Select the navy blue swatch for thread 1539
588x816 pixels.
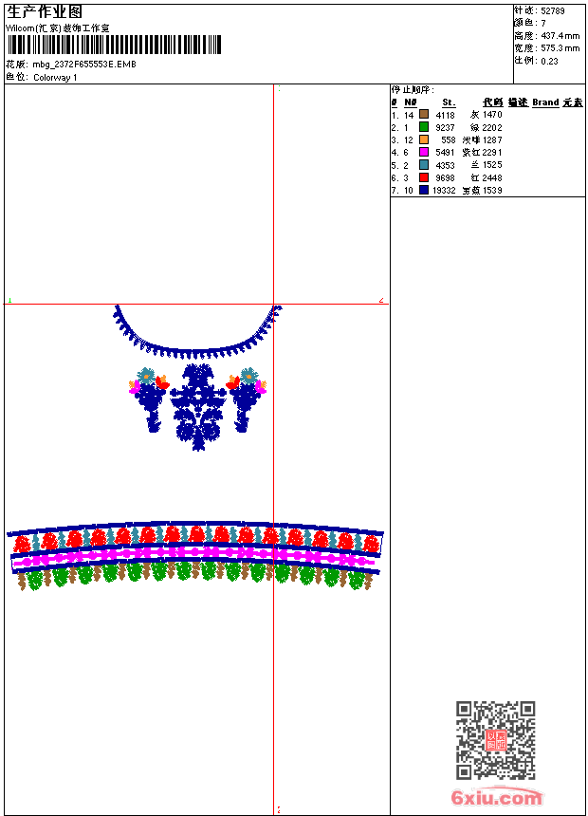(x=424, y=190)
